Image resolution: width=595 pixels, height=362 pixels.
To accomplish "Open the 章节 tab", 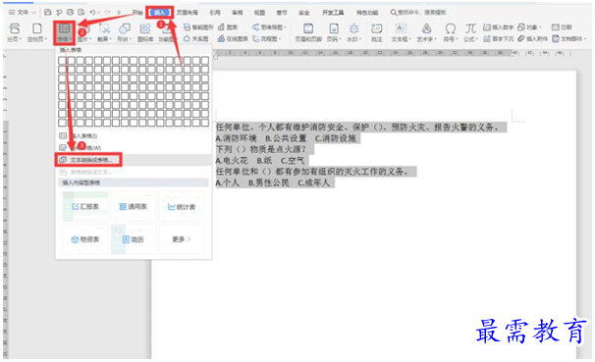I will pos(282,13).
